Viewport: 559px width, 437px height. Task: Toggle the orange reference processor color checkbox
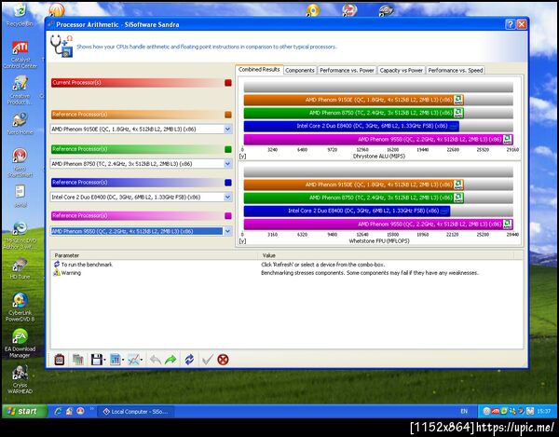coord(228,115)
